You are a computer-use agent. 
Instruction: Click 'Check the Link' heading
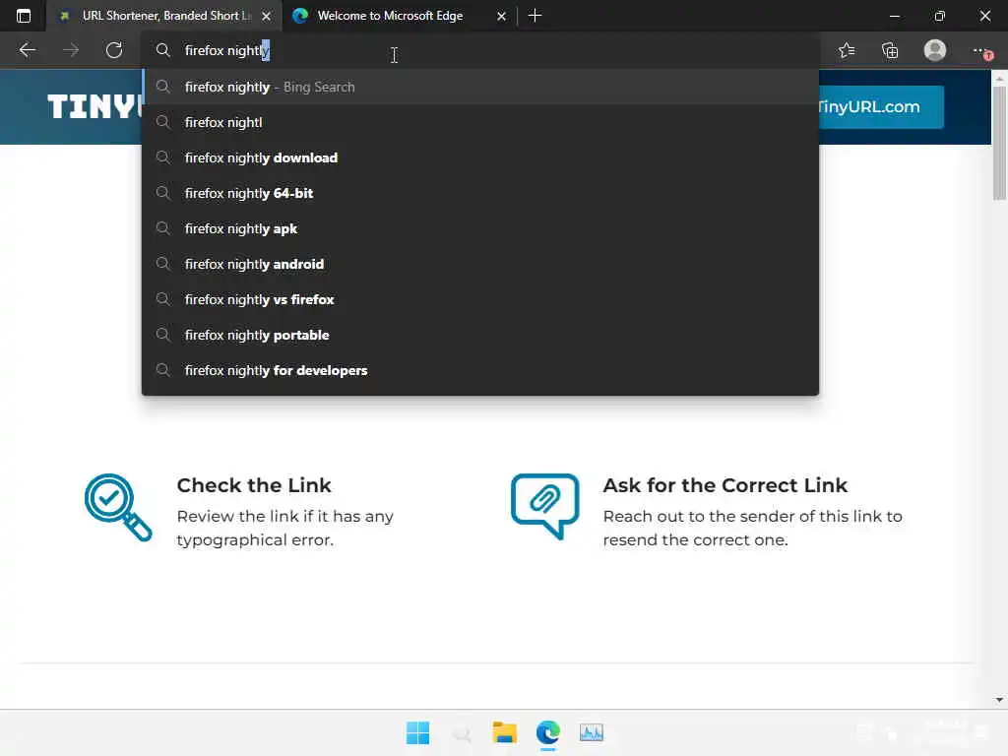click(x=254, y=485)
